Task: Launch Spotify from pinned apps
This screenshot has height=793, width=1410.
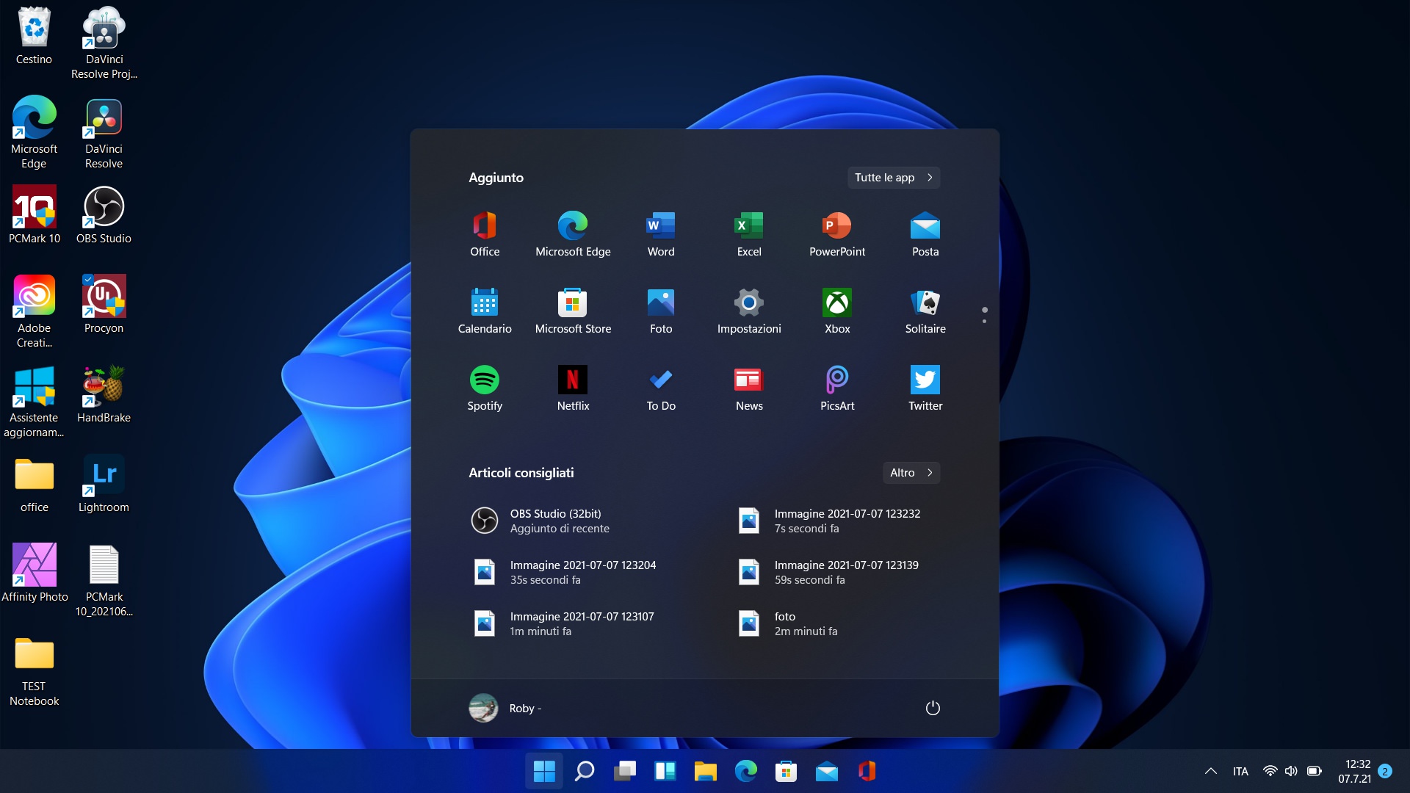Action: point(485,388)
